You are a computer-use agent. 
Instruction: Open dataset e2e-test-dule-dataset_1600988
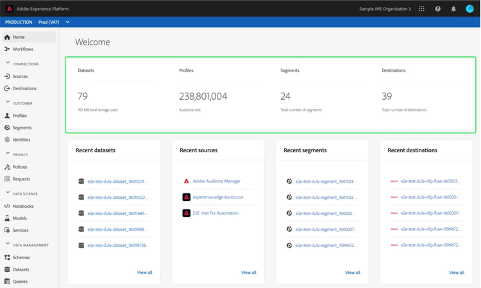(x=117, y=229)
